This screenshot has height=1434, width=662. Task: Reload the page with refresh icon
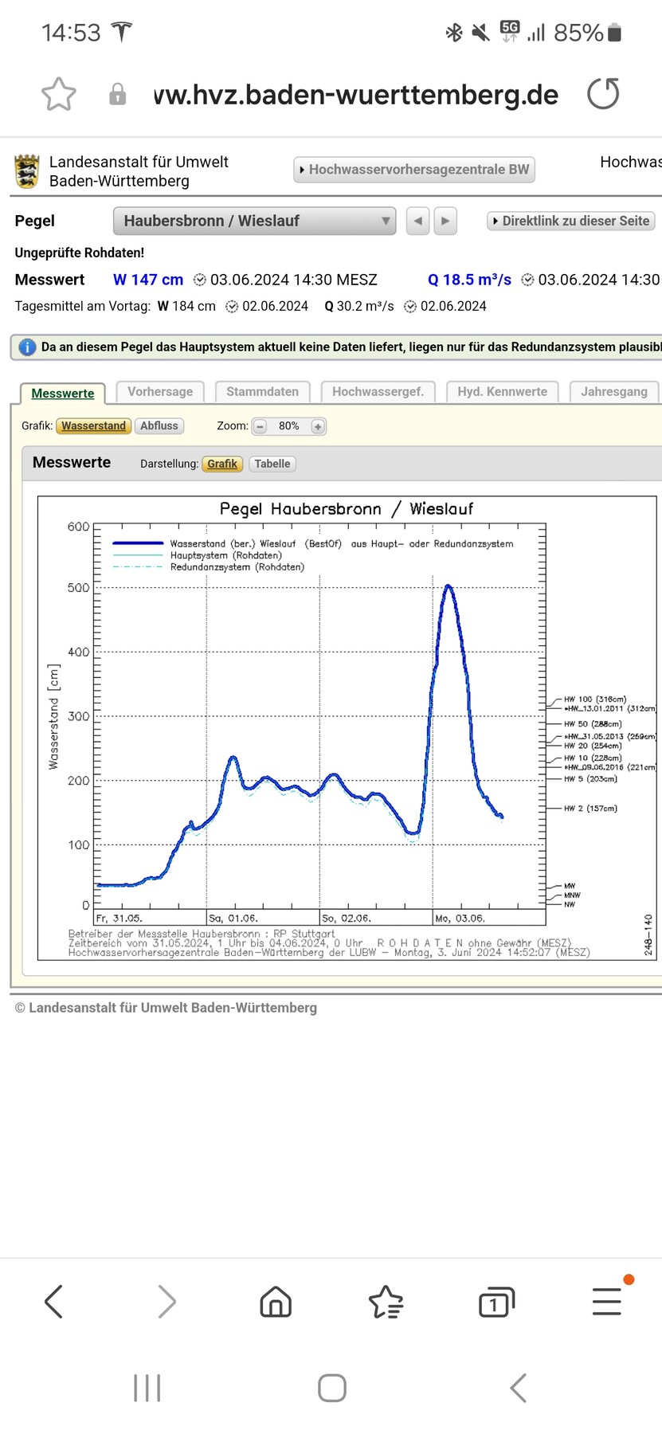[603, 94]
